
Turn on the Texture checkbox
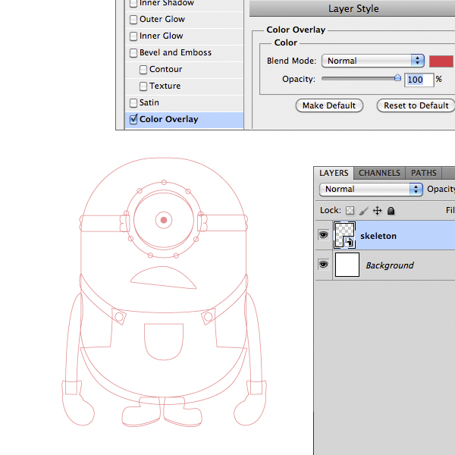click(x=143, y=86)
